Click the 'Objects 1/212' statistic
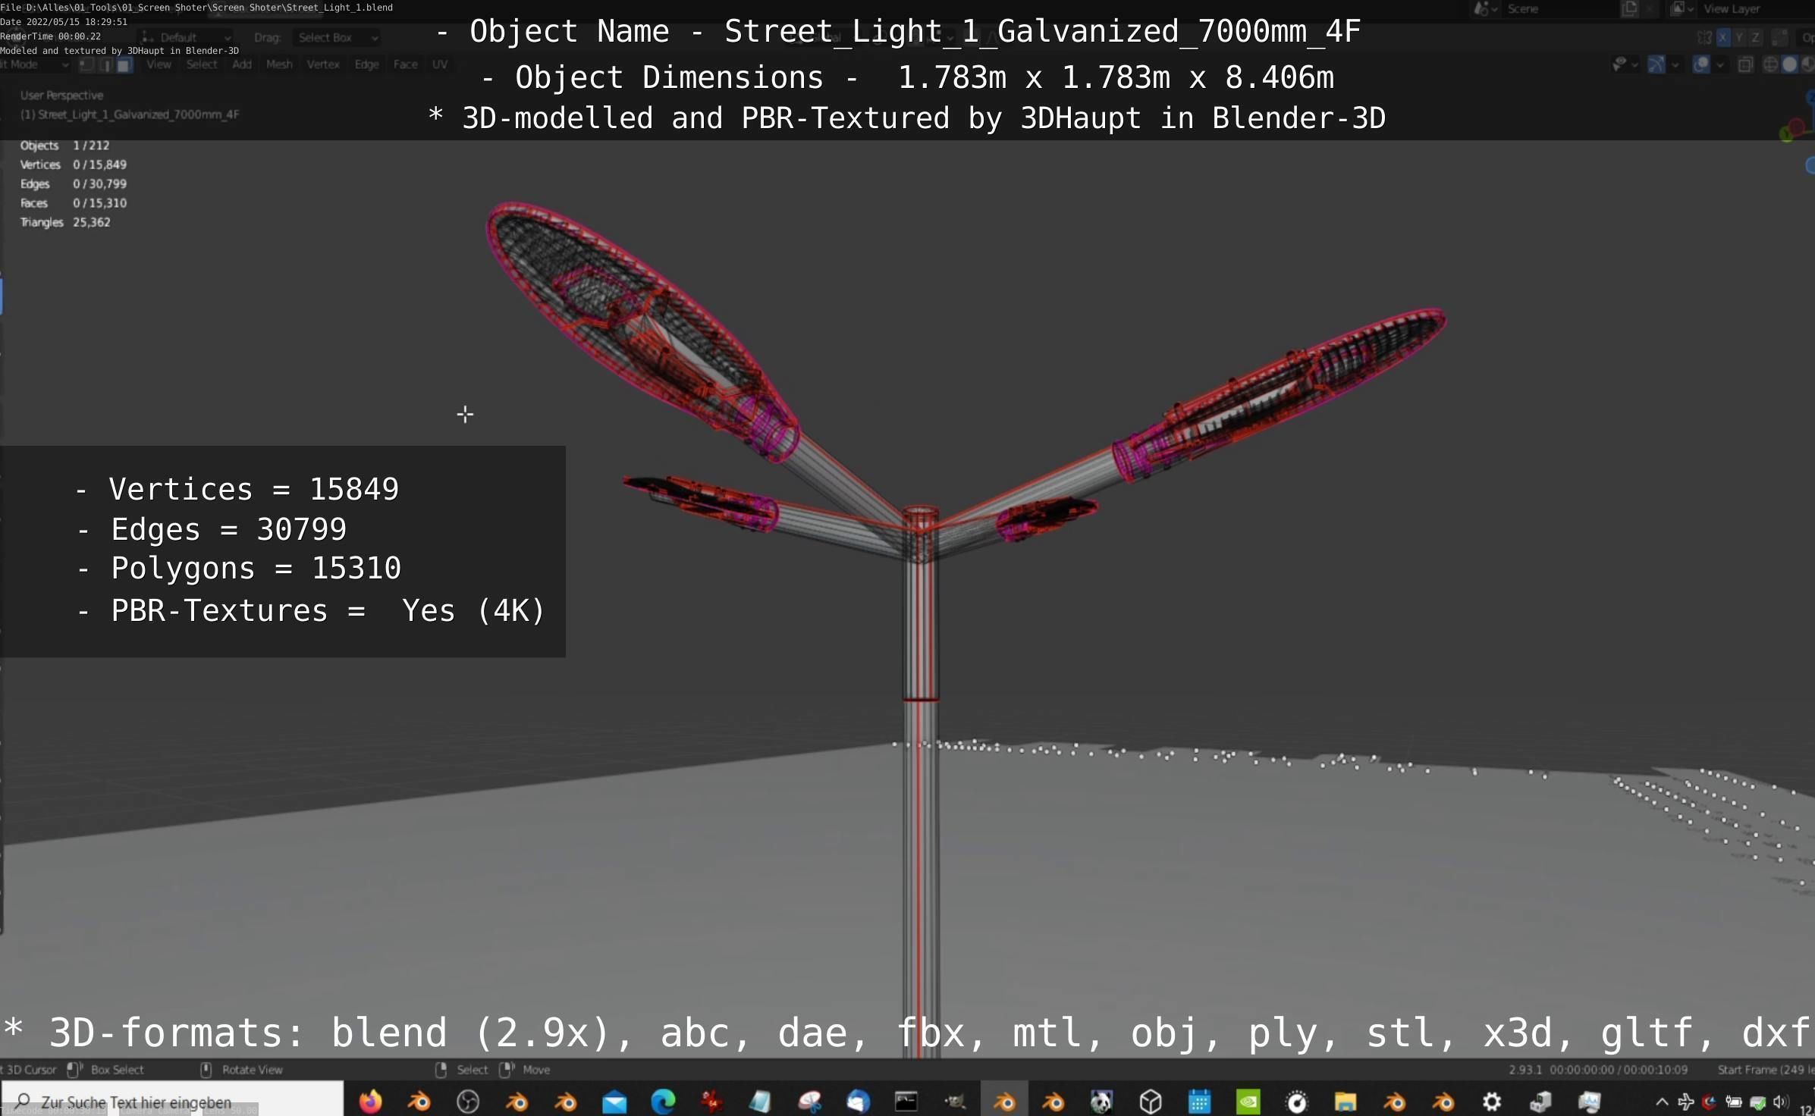The image size is (1815, 1116). 64,146
